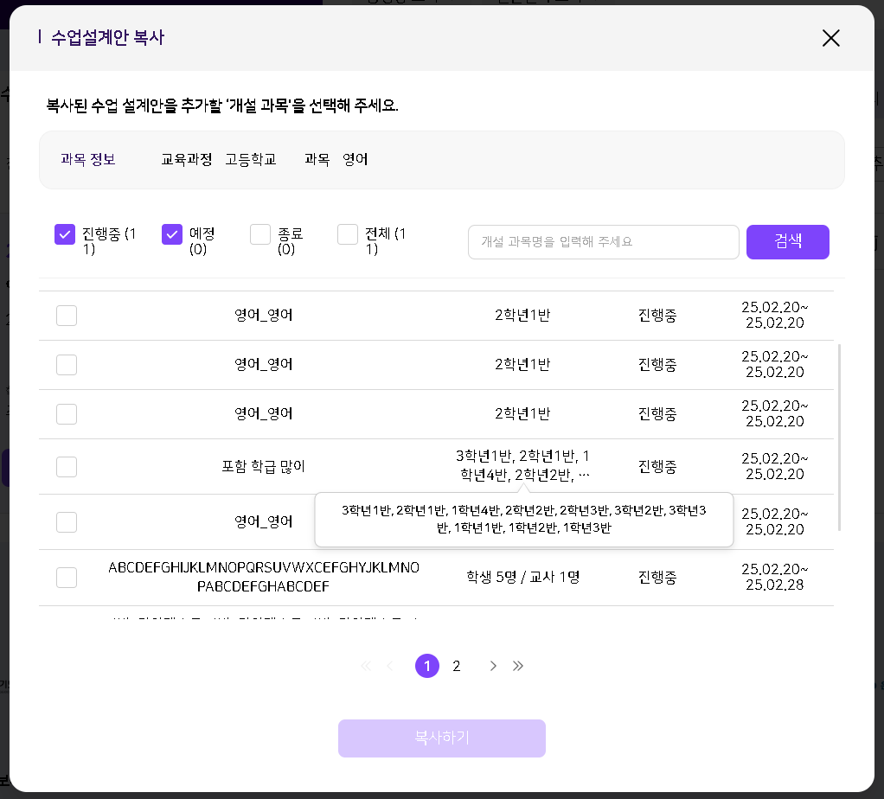Click the truncated class list in 포함 학급 많이 row
The width and height of the screenshot is (884, 799).
pyautogui.click(x=522, y=465)
